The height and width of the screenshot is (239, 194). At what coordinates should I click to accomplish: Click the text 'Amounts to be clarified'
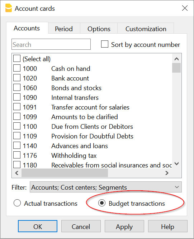(85, 117)
